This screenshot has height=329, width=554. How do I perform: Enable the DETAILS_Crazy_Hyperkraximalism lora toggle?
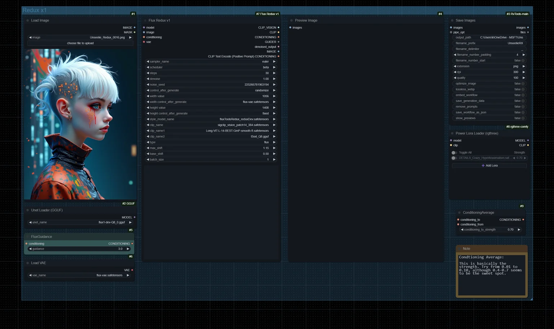point(454,158)
